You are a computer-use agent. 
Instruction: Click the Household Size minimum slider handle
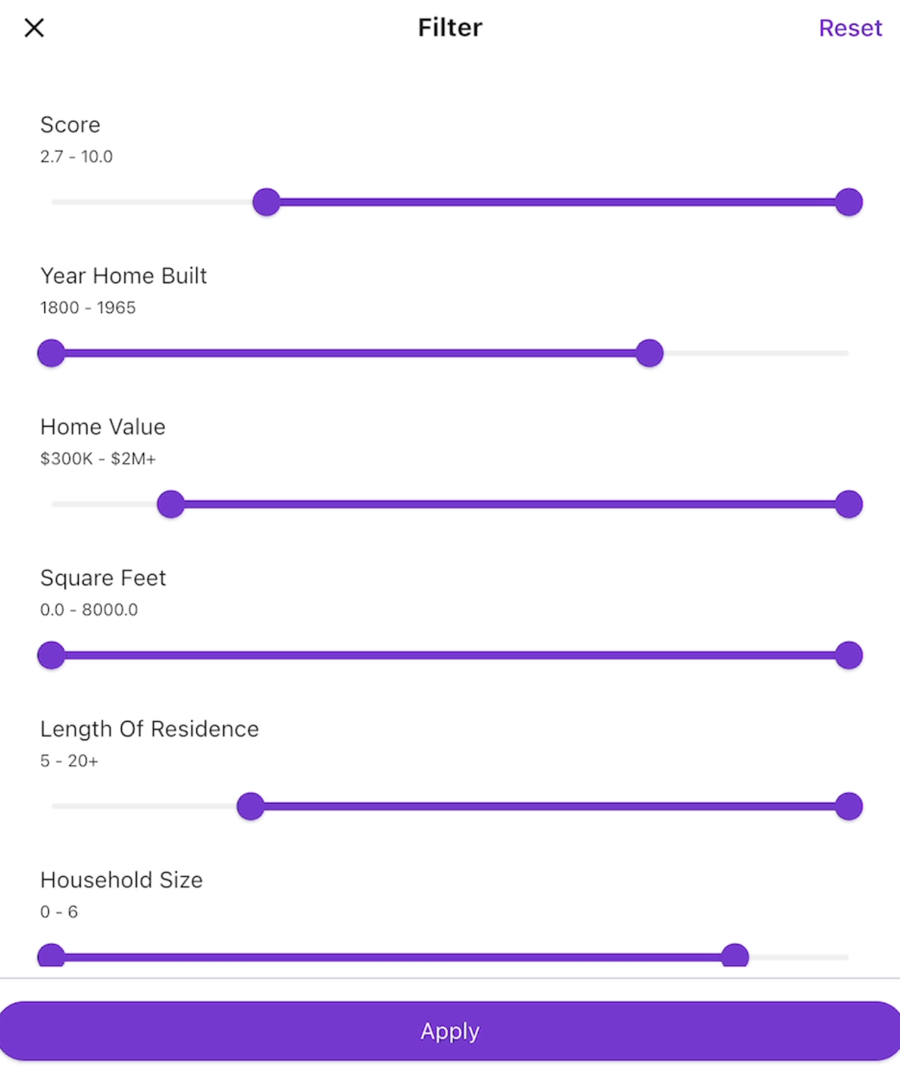coord(51,956)
